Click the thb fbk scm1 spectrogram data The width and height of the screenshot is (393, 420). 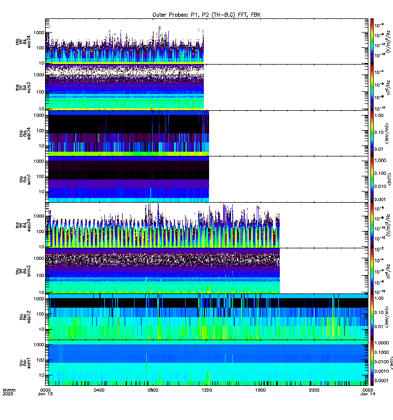click(128, 179)
